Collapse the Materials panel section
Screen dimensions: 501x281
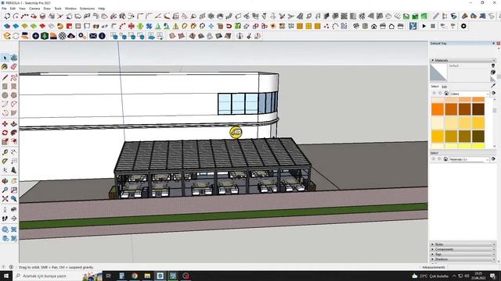click(463, 60)
